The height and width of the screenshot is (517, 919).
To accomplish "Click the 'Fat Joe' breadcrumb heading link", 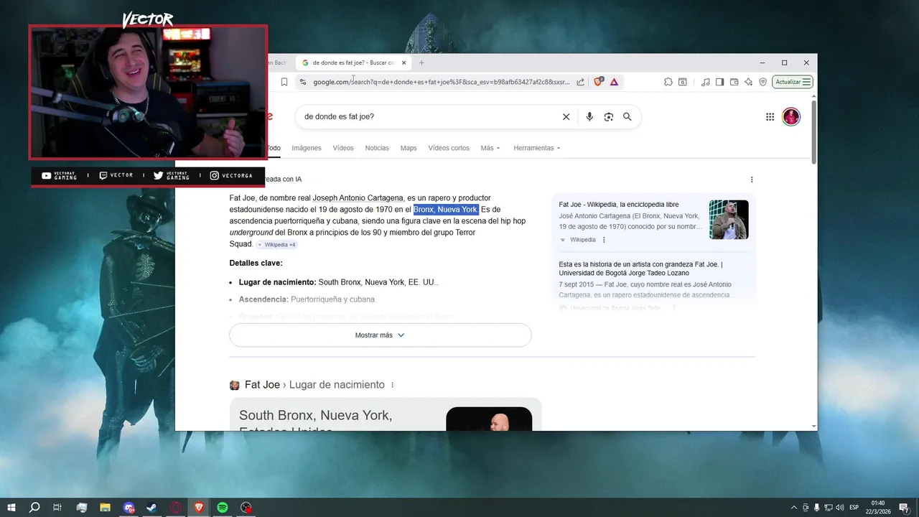I will [262, 385].
